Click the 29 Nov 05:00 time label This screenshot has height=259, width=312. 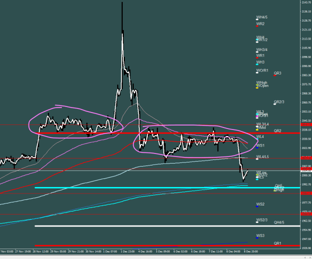pyautogui.click(x=58, y=251)
